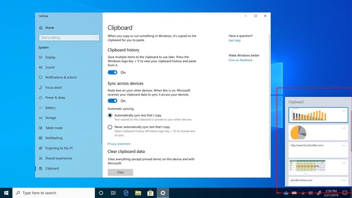Select Never automatically sync text option
352x198 pixels.
click(x=110, y=127)
